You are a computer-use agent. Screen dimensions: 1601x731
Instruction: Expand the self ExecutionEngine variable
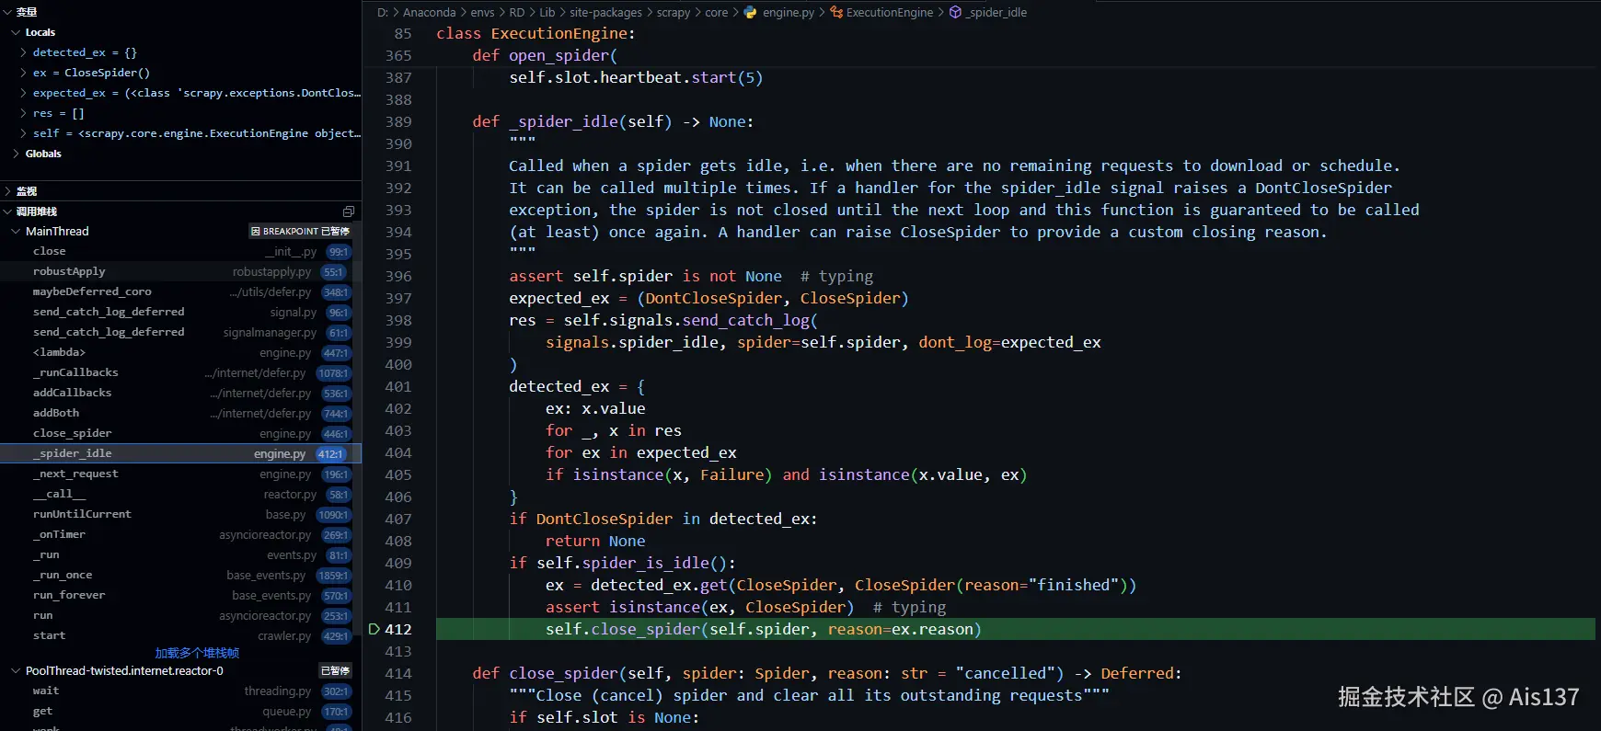point(23,133)
